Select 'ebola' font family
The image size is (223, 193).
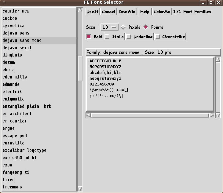(39, 70)
